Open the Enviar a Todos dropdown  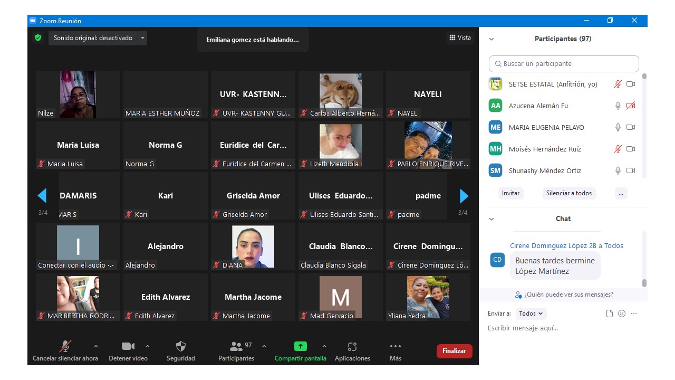tap(531, 313)
